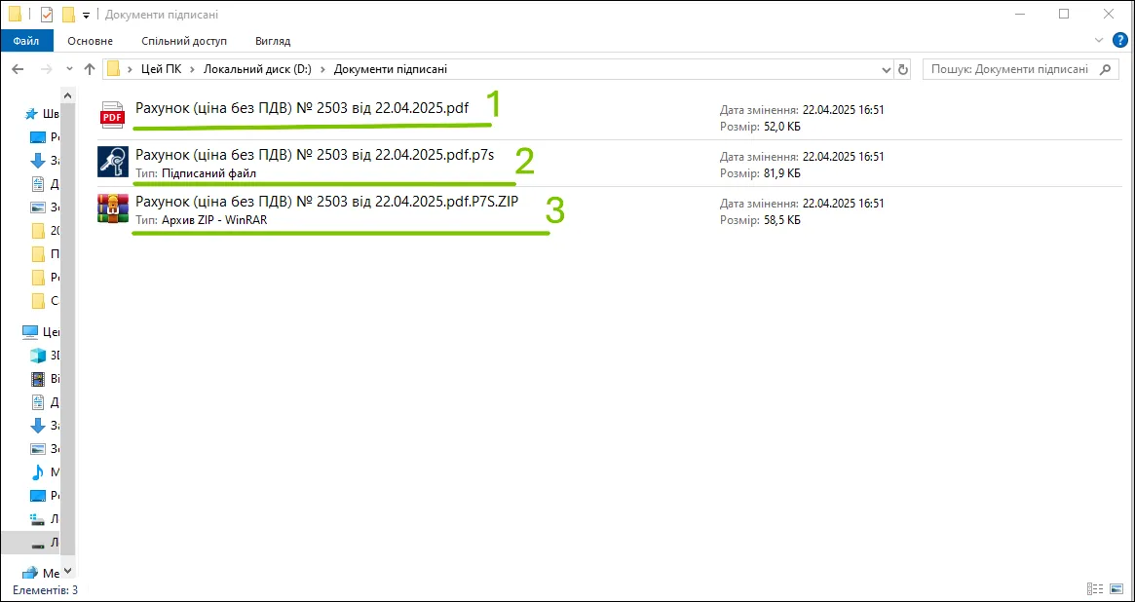
Task: Click the type text Архив ZIP - WinRAR
Action: tap(214, 220)
